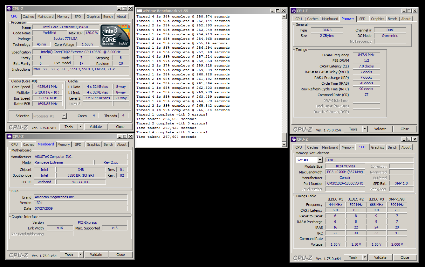Click the Intel Core 2 Extreme logo
425x267 pixels.
[115, 36]
